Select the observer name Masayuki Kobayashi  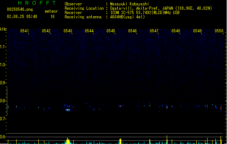coord(130,4)
